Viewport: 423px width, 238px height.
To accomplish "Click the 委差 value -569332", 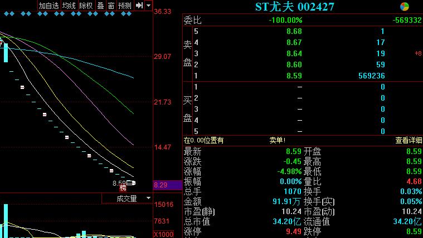I will [407, 20].
